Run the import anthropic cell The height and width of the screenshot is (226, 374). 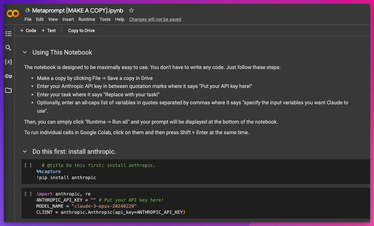click(28, 194)
